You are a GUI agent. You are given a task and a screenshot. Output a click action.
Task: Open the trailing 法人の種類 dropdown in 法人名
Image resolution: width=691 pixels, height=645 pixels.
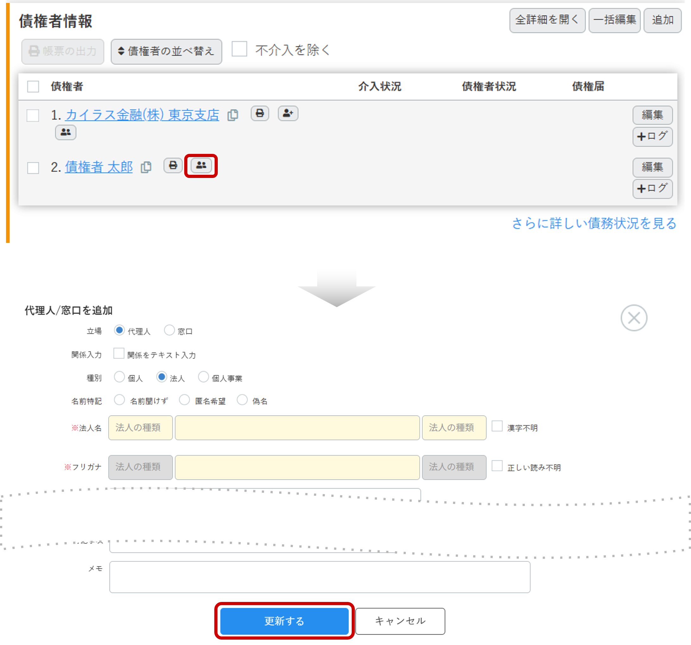point(454,428)
